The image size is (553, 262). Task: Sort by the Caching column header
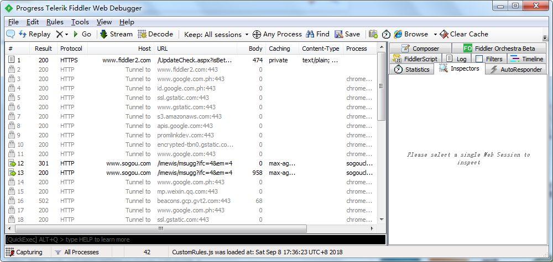[x=282, y=49]
